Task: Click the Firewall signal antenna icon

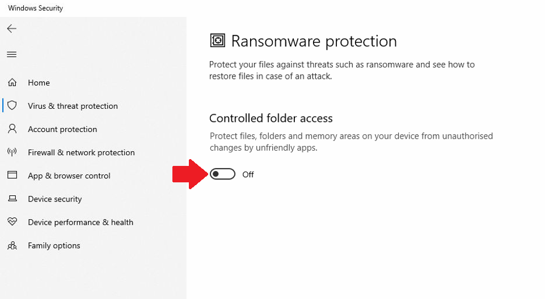Action: (12, 152)
